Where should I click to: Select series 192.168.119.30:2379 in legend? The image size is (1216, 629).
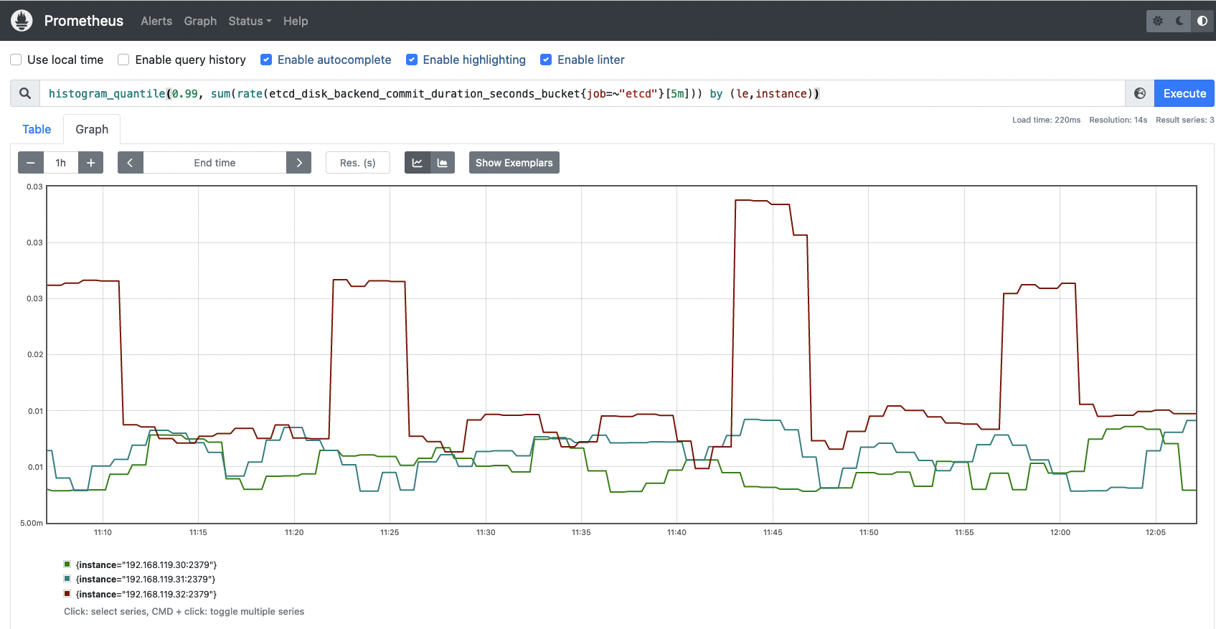[146, 565]
